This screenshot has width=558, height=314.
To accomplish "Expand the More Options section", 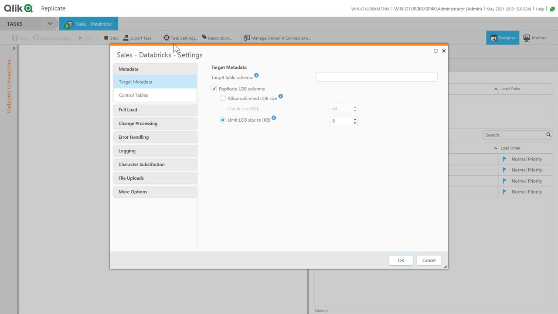I will 155,192.
